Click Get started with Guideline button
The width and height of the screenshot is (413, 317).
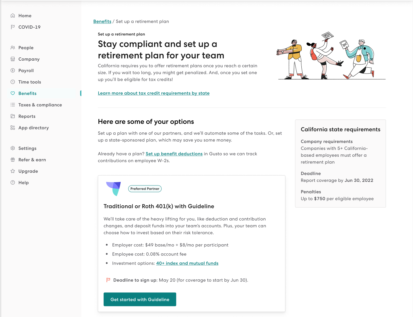click(140, 299)
